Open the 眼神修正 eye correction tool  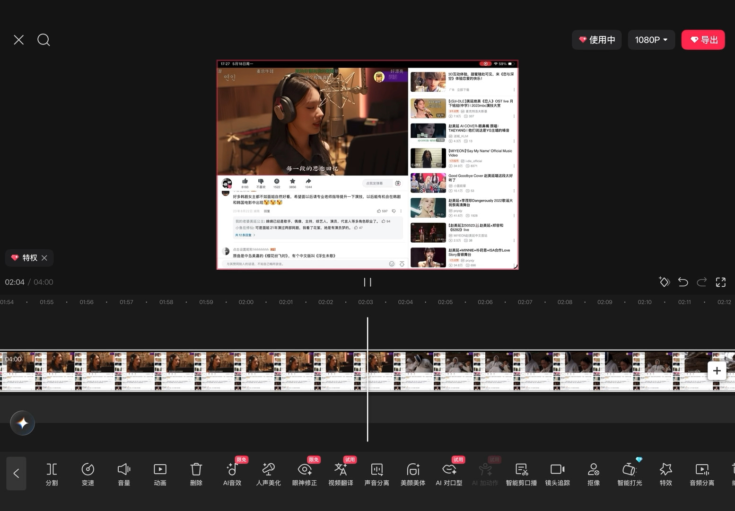(305, 474)
